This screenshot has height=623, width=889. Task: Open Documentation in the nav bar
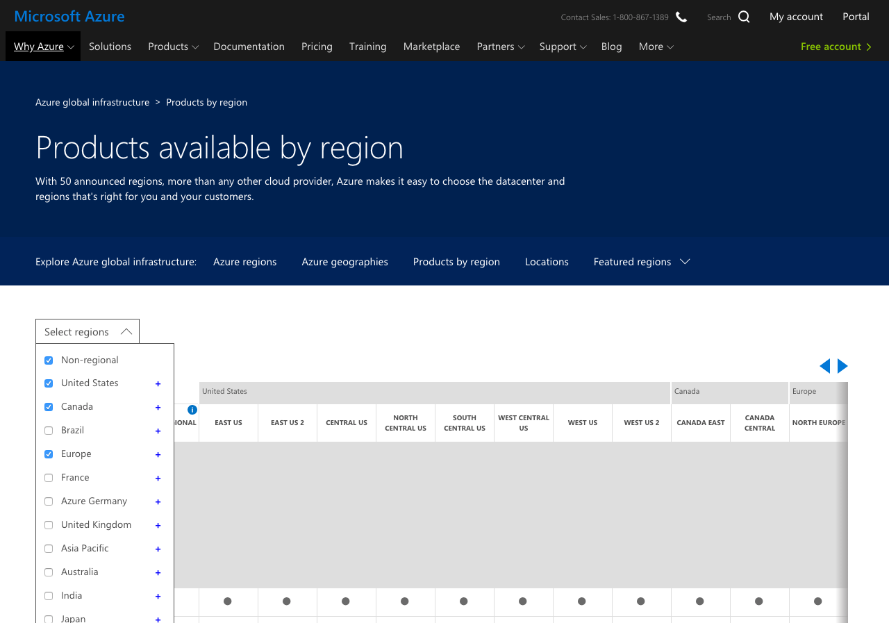click(249, 47)
